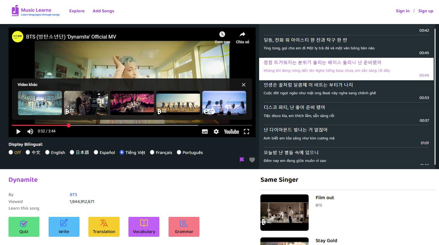This screenshot has height=245, width=439.
Task: Jump to lyric line '딩동, 전화 줘 아이스티 한 잔과 탁구 한 판'
Action: (x=346, y=46)
